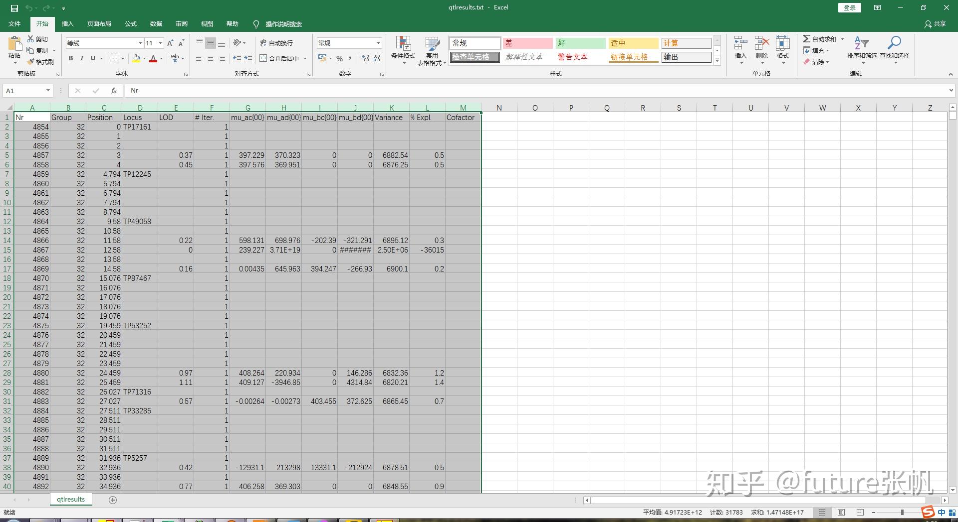The image size is (958, 522).
Task: Select the 适中 (Neutral) yellow cell style
Action: click(633, 43)
